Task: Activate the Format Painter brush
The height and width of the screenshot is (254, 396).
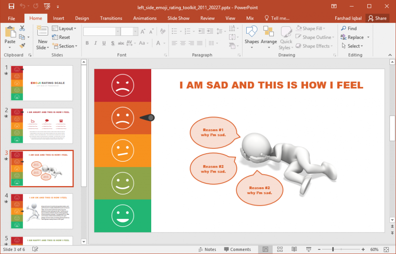Action: pos(22,46)
